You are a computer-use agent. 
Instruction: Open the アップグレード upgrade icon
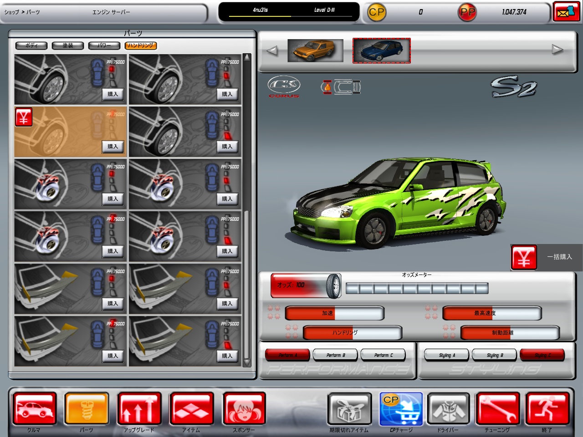(139, 409)
